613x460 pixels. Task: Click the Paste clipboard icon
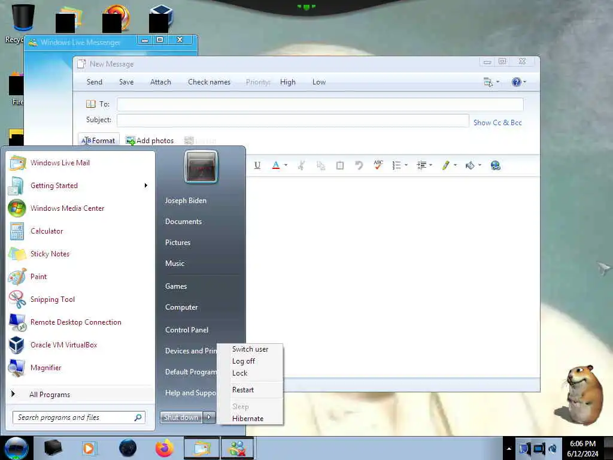point(340,165)
